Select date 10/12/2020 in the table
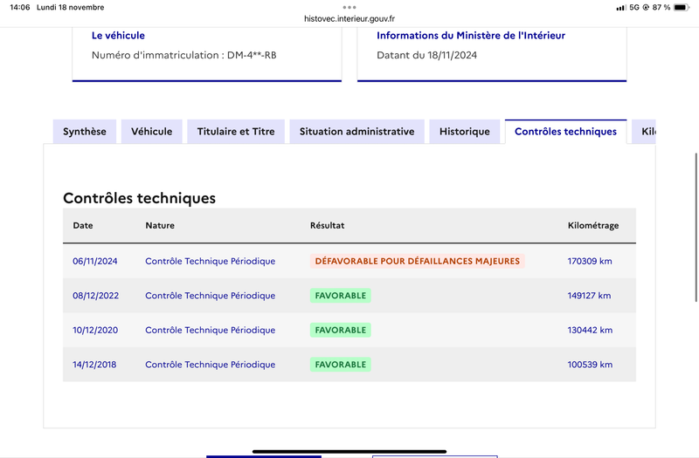 point(95,331)
